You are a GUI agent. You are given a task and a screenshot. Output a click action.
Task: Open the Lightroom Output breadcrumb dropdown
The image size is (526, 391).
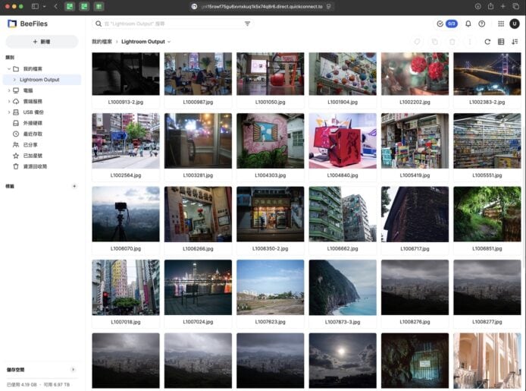coord(169,42)
